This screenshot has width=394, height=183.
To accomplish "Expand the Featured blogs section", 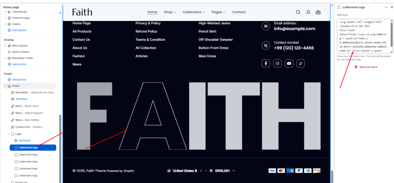I will pos(5,18).
